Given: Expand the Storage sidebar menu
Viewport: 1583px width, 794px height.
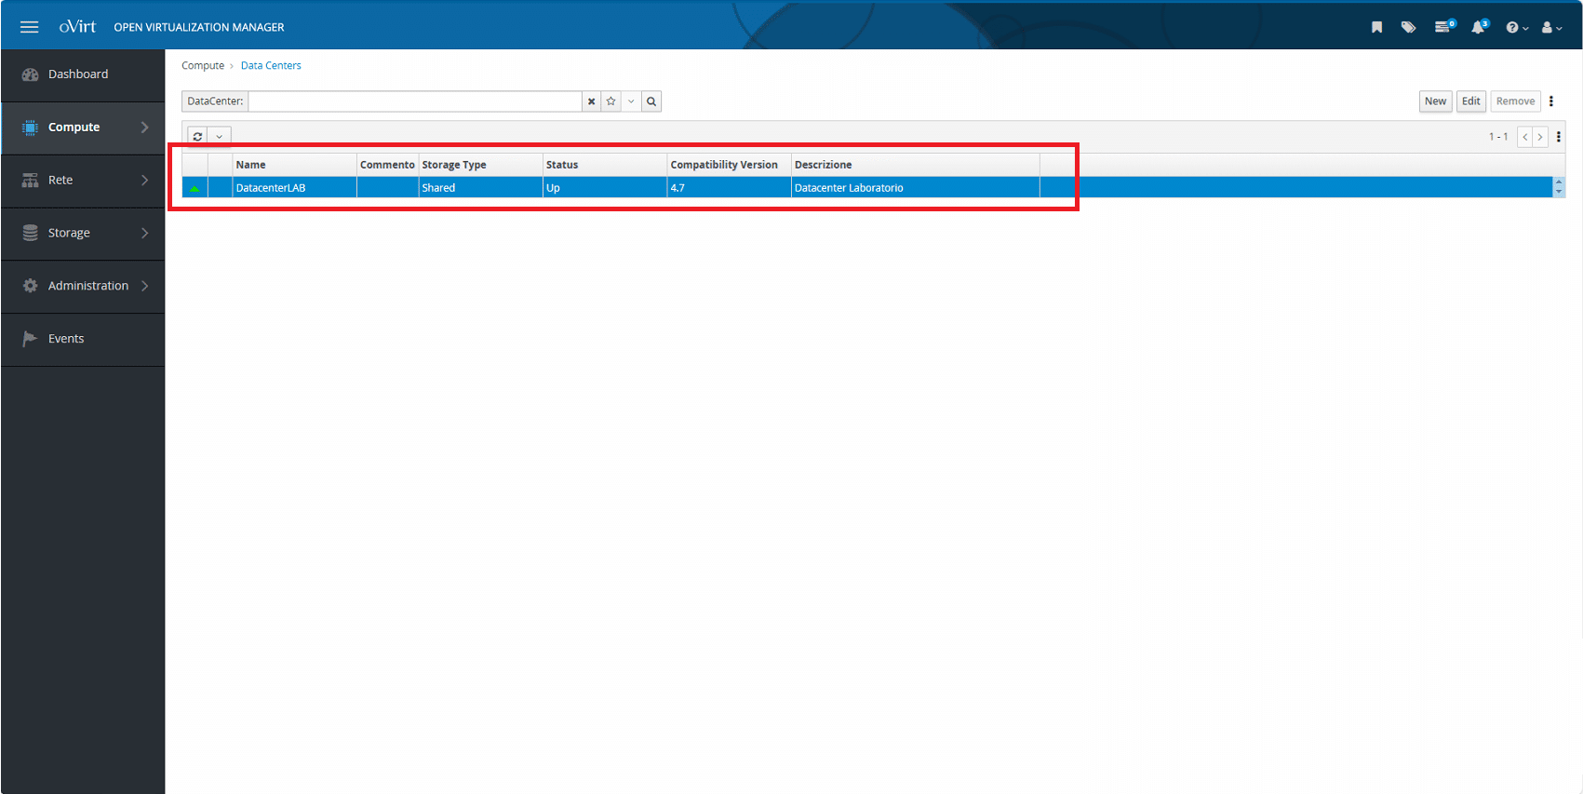Looking at the screenshot, I should [83, 233].
